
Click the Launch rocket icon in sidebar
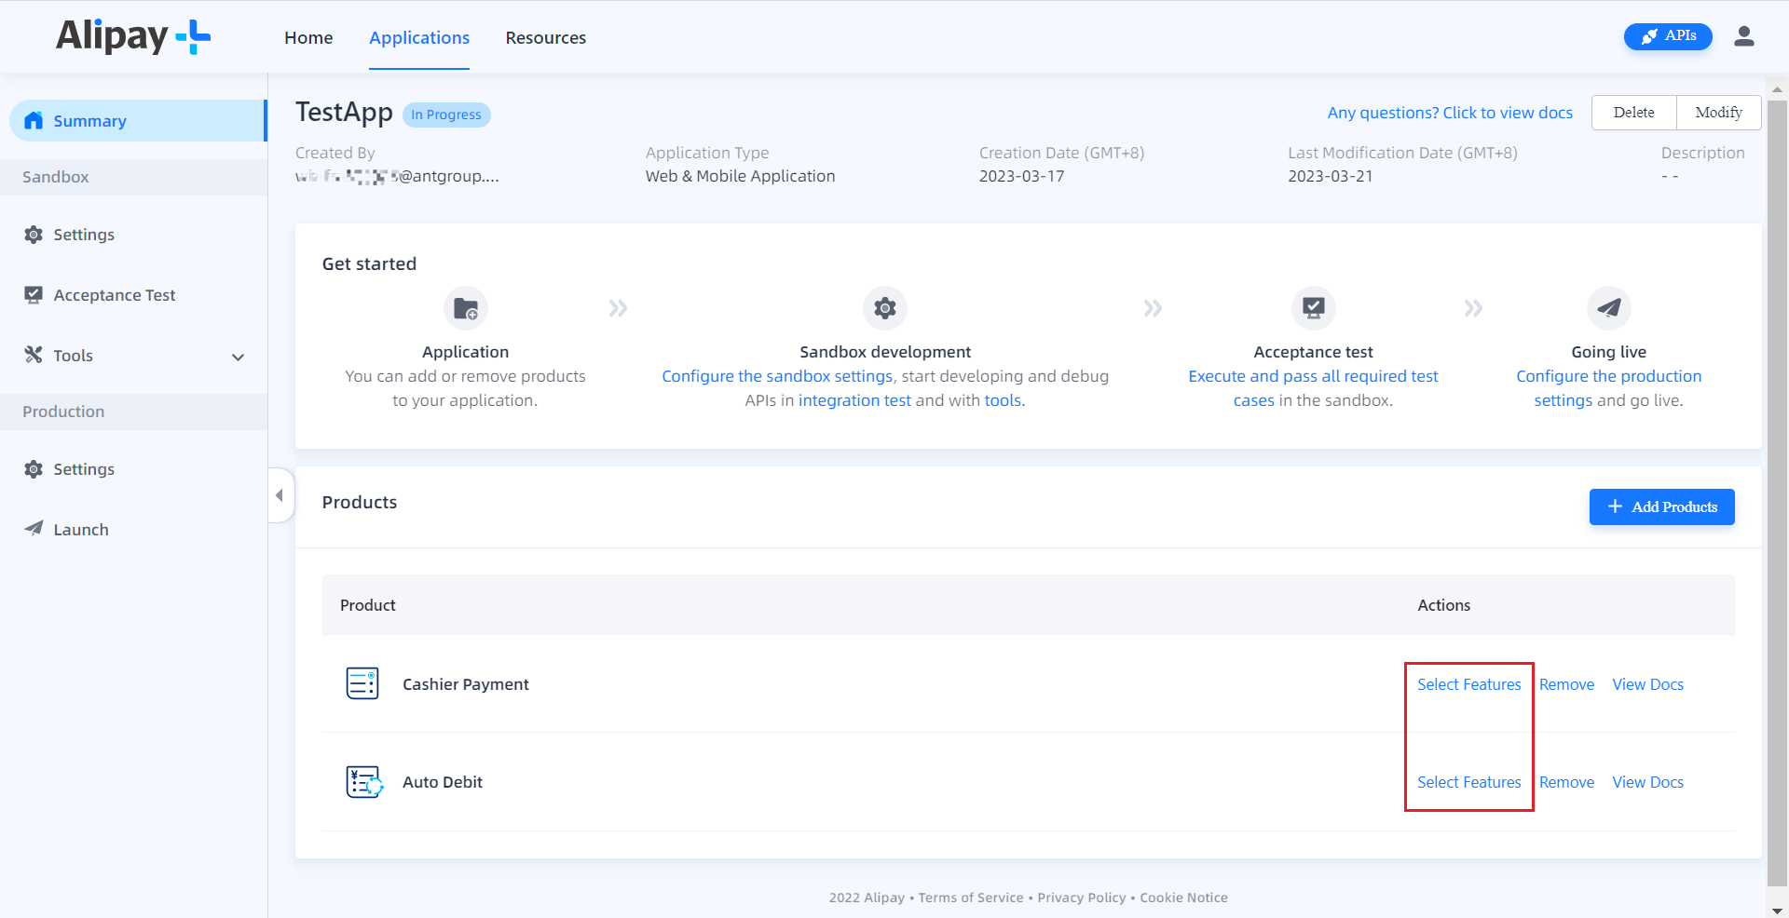point(34,529)
